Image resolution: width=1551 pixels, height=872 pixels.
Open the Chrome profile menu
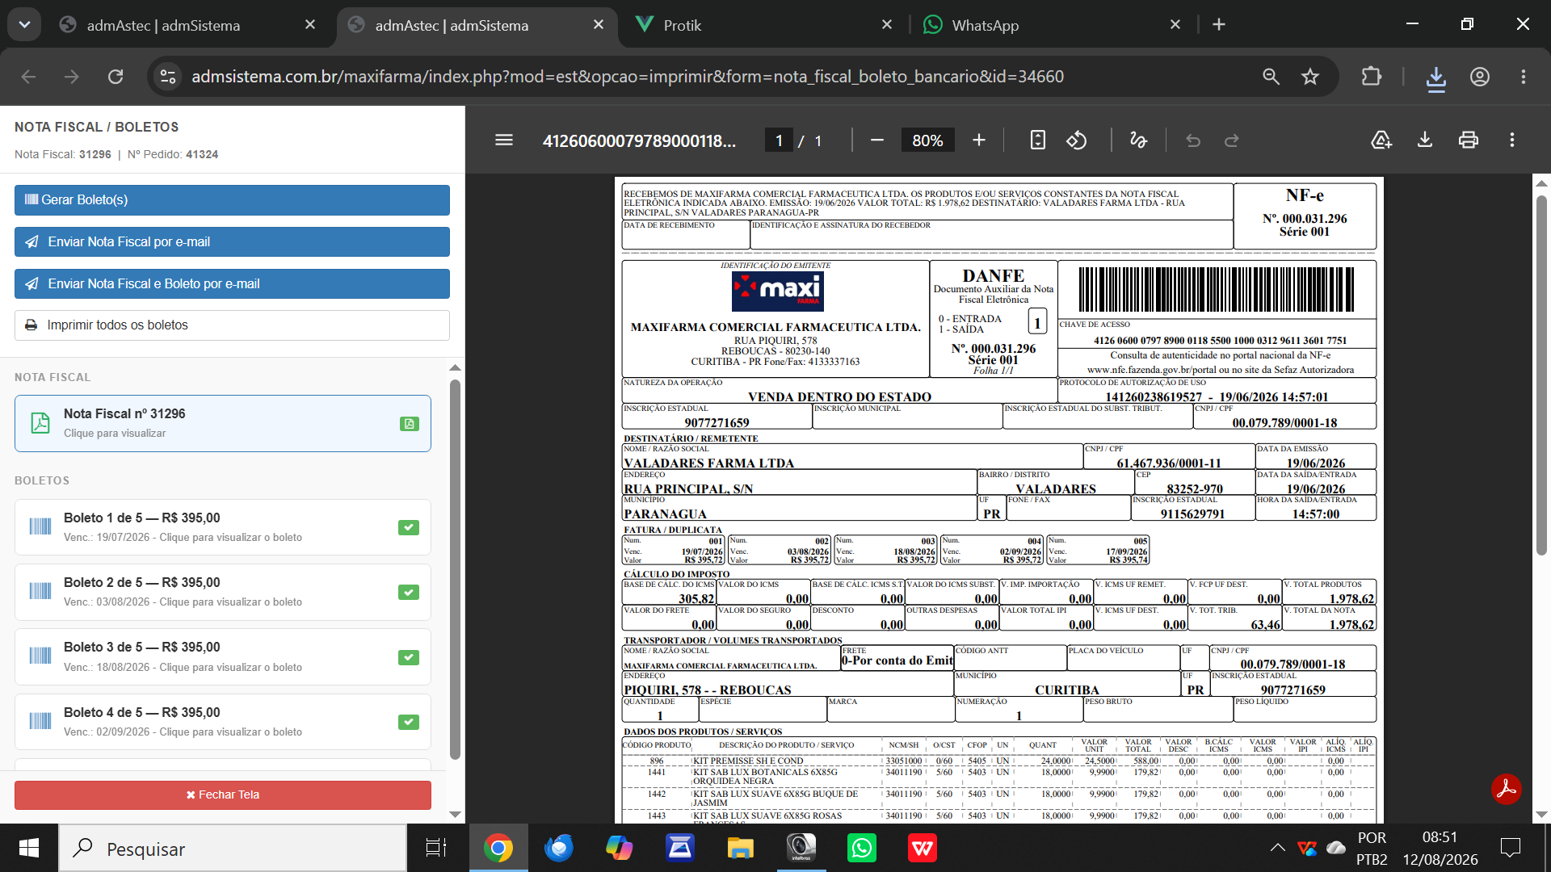1479,77
